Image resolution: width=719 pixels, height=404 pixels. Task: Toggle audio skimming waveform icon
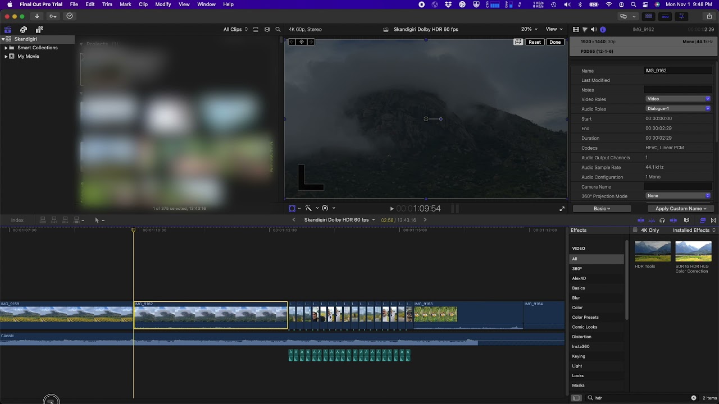[x=652, y=221]
